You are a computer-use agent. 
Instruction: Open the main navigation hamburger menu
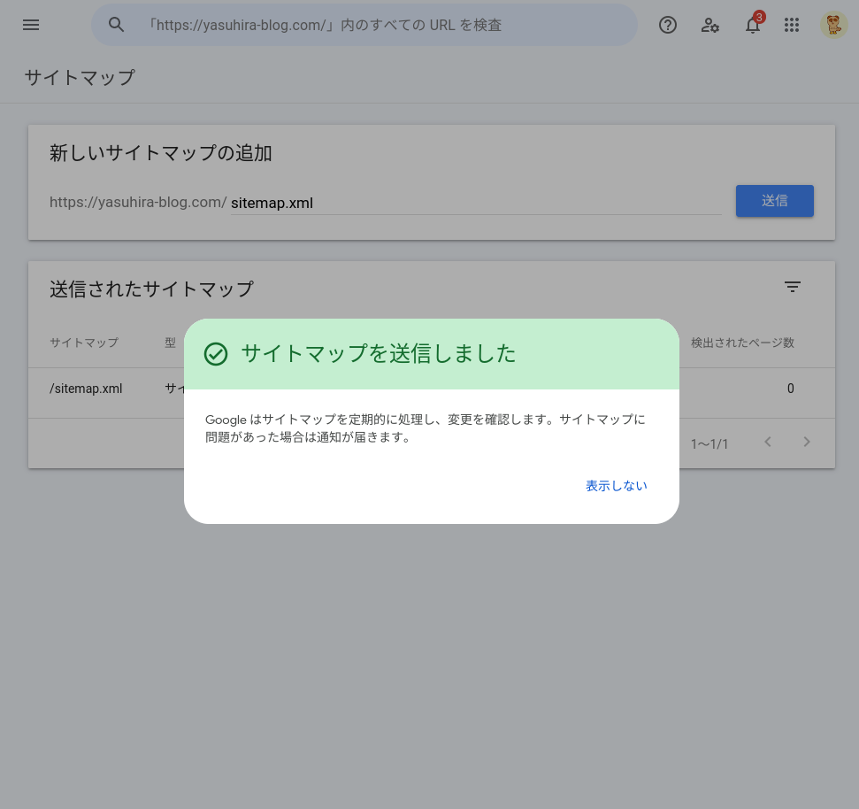[x=31, y=25]
